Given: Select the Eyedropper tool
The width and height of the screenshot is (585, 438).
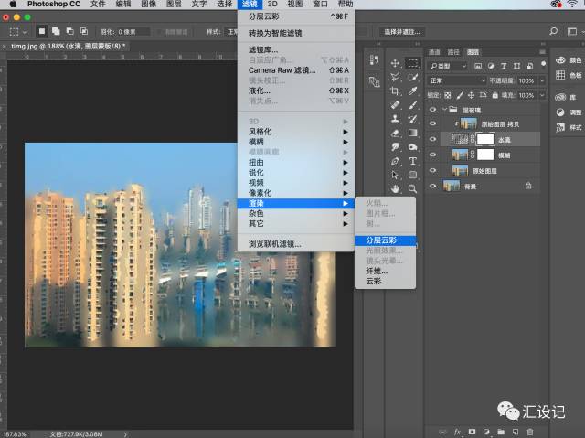Looking at the screenshot, I should click(413, 91).
